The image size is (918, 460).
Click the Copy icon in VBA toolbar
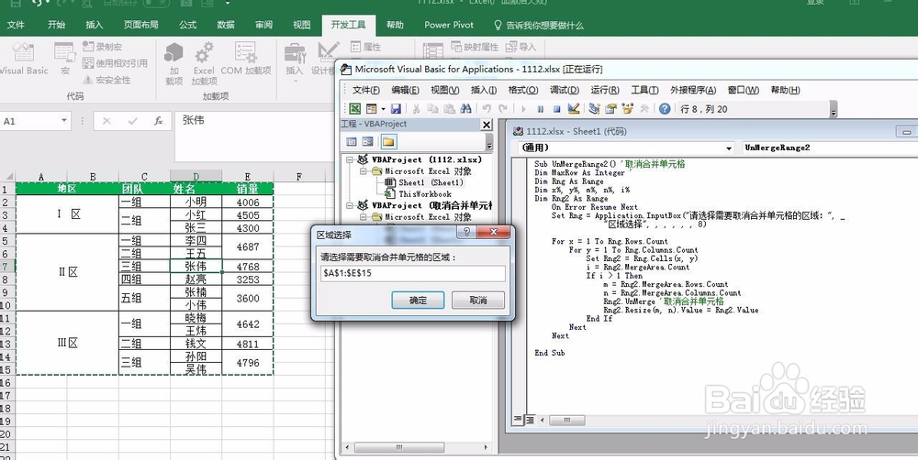432,109
